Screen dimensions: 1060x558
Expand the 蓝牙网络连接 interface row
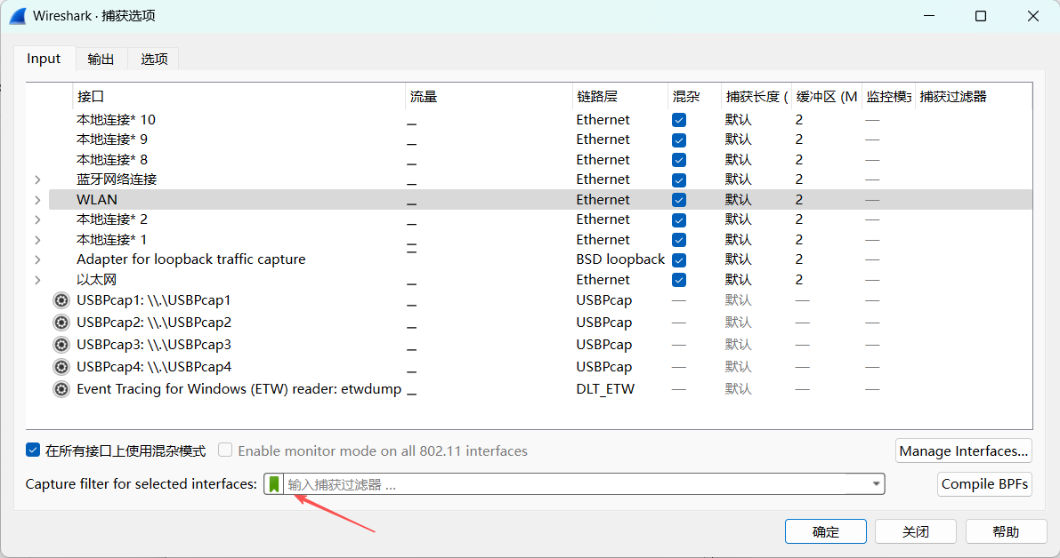pos(38,180)
